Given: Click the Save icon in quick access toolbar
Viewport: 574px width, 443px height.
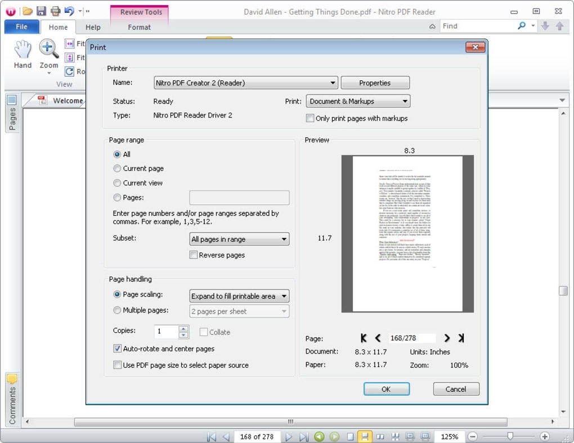Looking at the screenshot, I should click(x=41, y=11).
